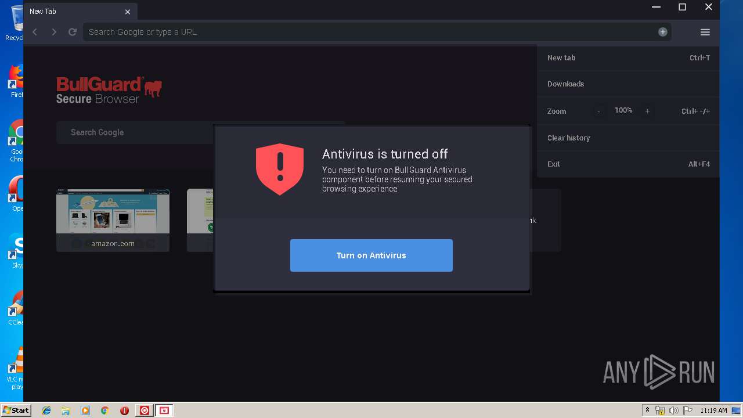Screen dimensions: 743x418
Task: Decrease zoom with the minus button
Action: 598,111
